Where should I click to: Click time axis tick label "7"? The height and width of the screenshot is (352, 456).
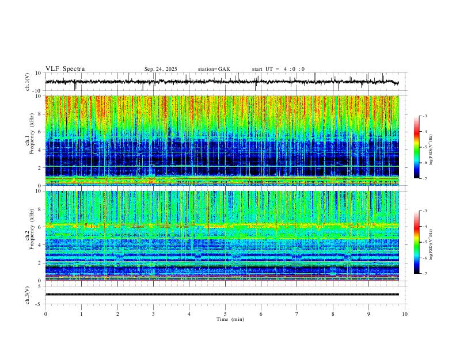click(x=297, y=314)
